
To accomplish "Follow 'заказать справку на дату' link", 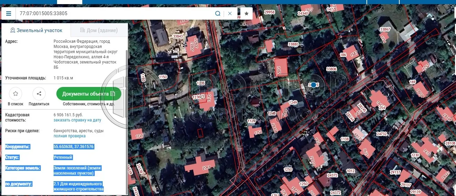I will (x=77, y=120).
